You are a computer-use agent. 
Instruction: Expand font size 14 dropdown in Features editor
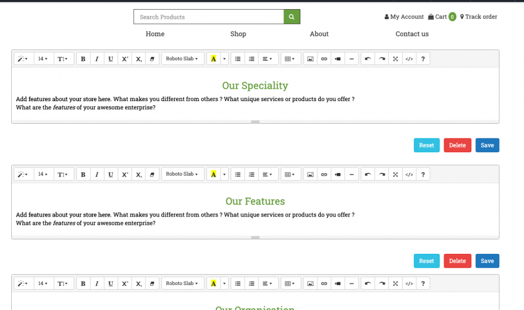coord(43,174)
